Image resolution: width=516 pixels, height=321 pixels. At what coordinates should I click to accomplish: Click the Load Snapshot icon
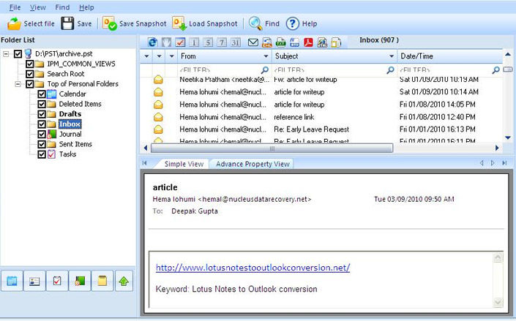179,23
